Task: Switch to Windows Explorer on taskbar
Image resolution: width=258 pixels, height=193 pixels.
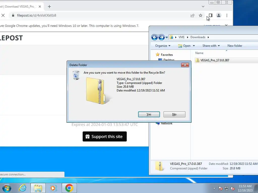Action: point(38,188)
